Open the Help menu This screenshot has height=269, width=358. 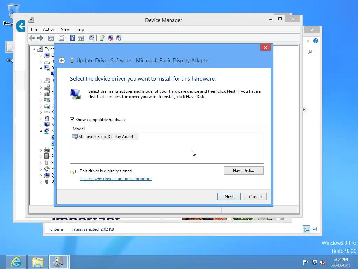point(79,29)
